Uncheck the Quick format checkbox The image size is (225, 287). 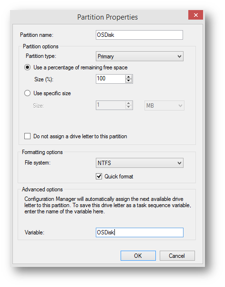[99, 177]
